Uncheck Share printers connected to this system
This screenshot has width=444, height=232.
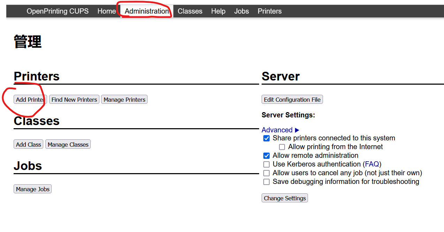coord(266,138)
